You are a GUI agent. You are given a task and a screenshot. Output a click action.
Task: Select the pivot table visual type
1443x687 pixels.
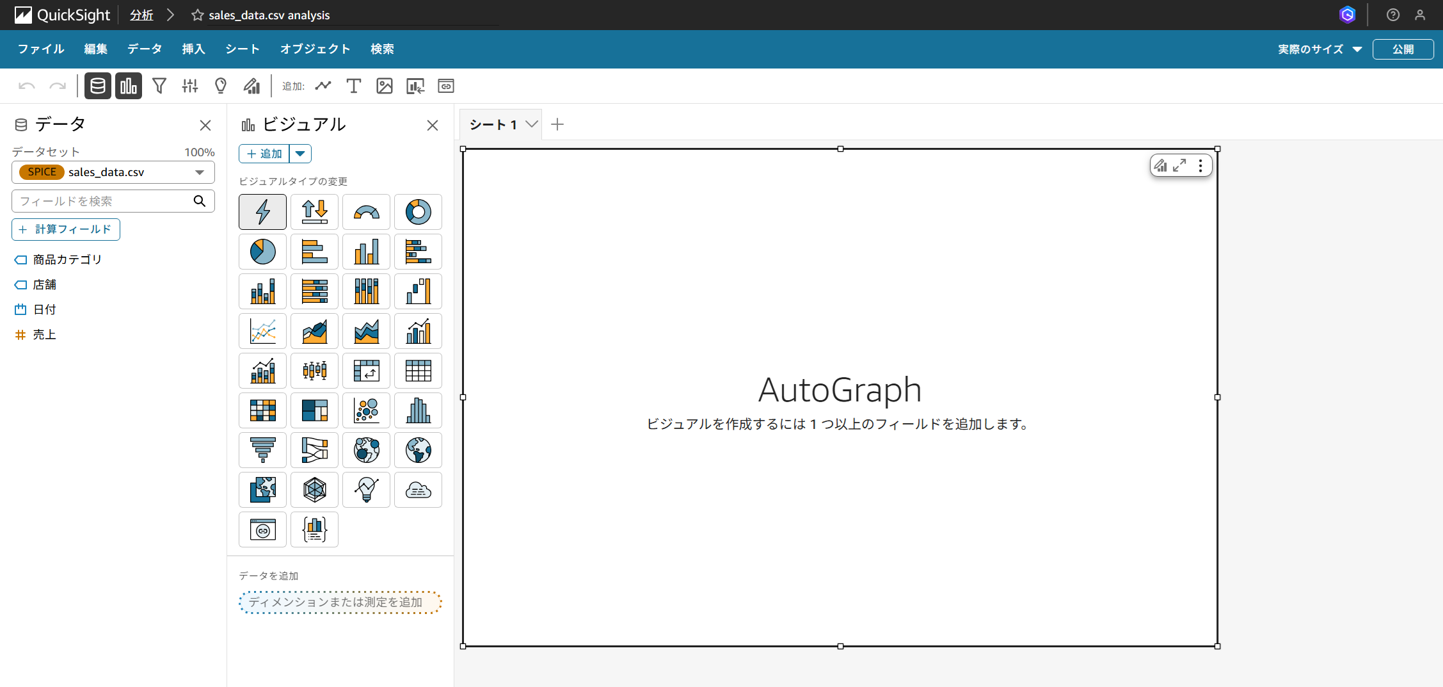366,371
